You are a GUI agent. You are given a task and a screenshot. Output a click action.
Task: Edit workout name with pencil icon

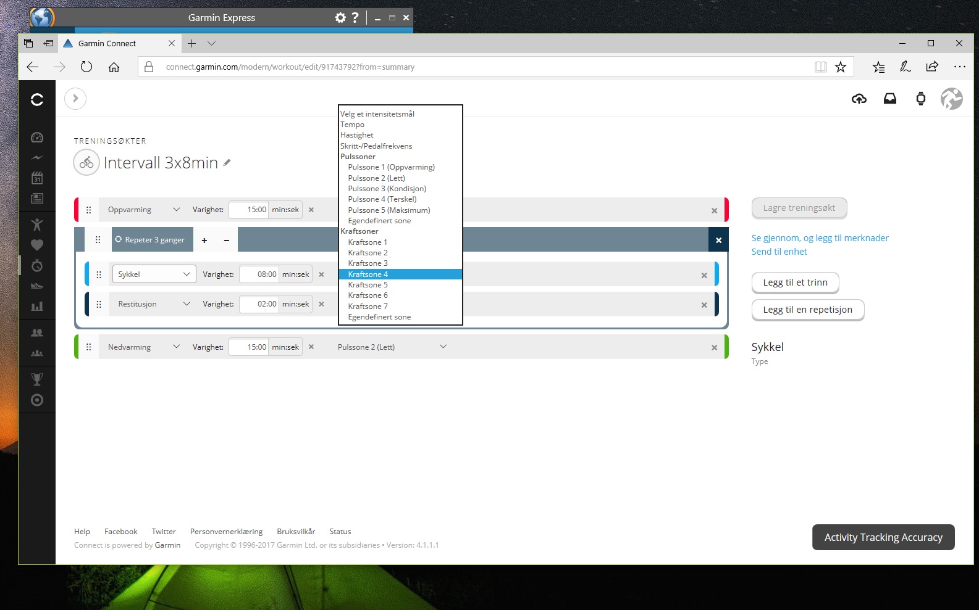pyautogui.click(x=227, y=163)
